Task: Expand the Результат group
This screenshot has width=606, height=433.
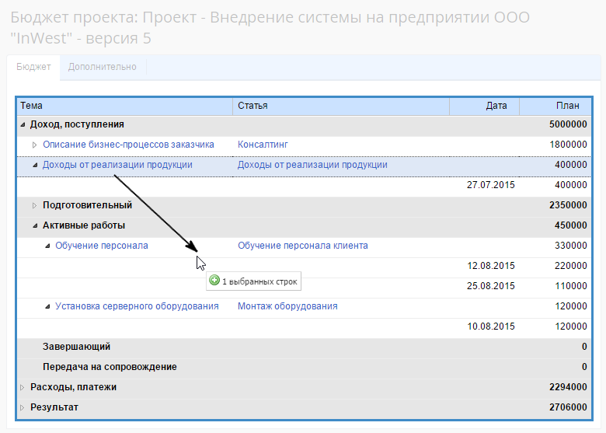Action: [x=23, y=407]
